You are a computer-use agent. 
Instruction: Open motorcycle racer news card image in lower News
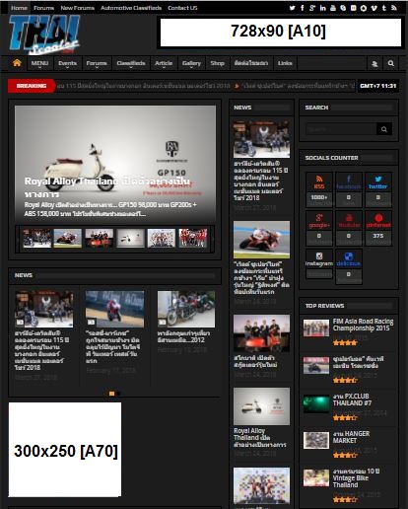114,309
